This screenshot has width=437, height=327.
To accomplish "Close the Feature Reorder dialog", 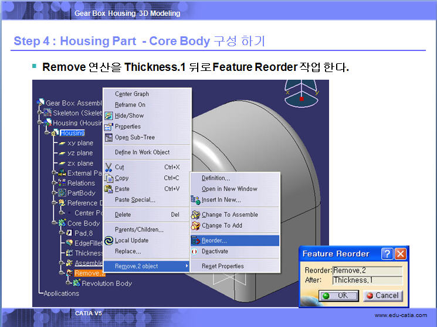I will tap(400, 254).
